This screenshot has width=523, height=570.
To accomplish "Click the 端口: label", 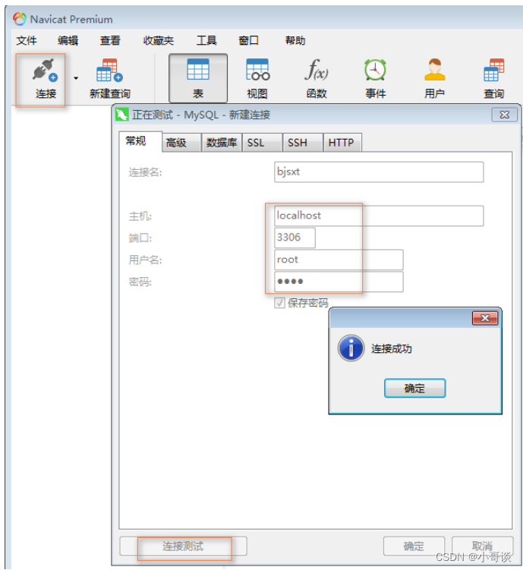I will click(140, 238).
